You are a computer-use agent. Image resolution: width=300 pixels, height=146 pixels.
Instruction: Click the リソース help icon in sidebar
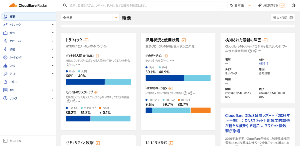(x=5, y=98)
